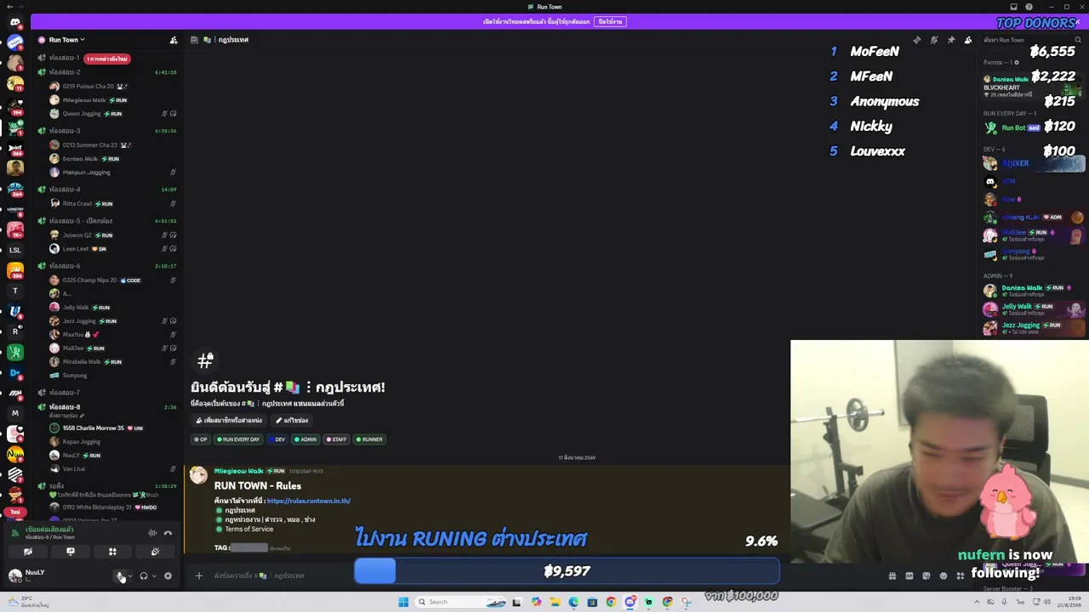Open GIF picker in message bar

[x=909, y=576]
